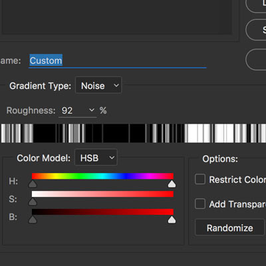
Task: Click the brightness black-to-red bar
Action: [x=102, y=212]
